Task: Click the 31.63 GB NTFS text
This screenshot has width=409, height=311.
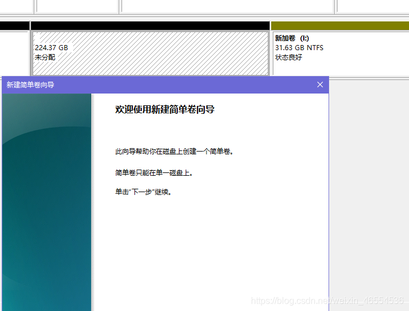Action: (299, 48)
